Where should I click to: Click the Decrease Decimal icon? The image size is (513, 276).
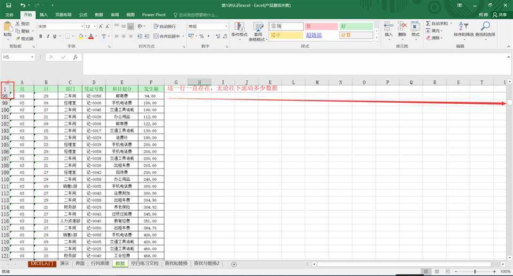[x=225, y=36]
